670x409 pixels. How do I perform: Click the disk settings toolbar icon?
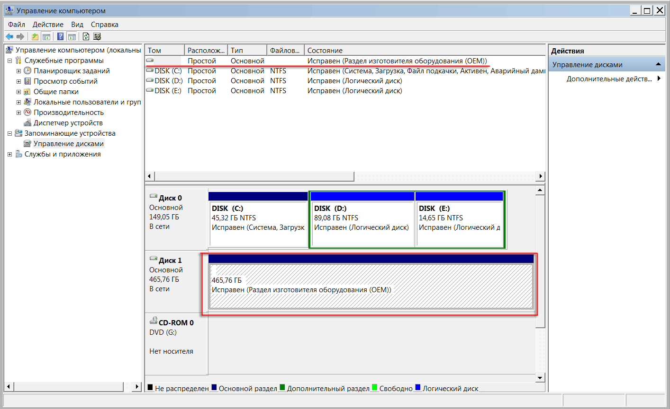(x=97, y=36)
